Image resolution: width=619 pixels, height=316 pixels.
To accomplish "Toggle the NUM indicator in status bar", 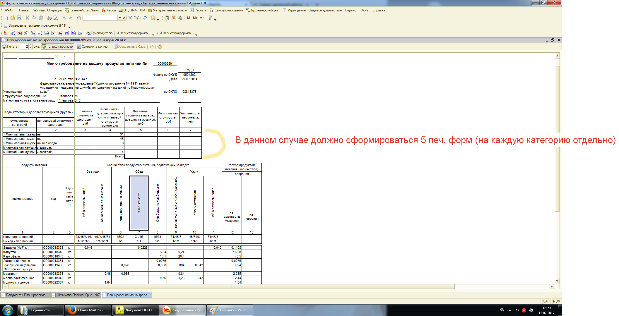I will point(556,301).
